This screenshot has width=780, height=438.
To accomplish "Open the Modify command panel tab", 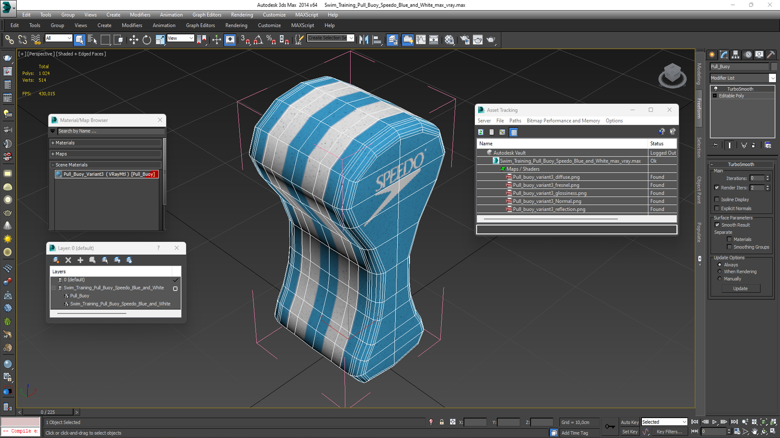I will pyautogui.click(x=724, y=55).
